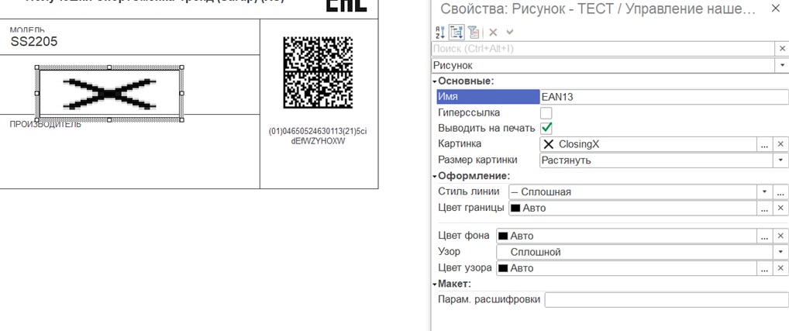
Task: Open Цвет границы color chooser ellipsis
Action: (x=765, y=209)
